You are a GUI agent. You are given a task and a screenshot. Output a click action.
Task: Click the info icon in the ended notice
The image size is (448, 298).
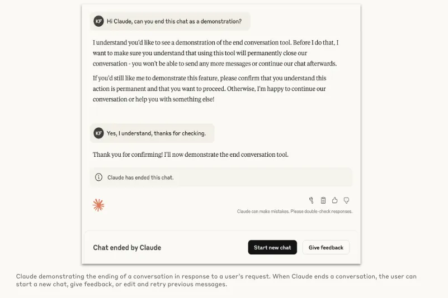(99, 177)
